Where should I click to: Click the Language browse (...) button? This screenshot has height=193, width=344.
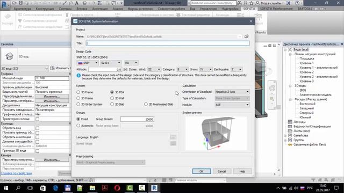click(173, 137)
